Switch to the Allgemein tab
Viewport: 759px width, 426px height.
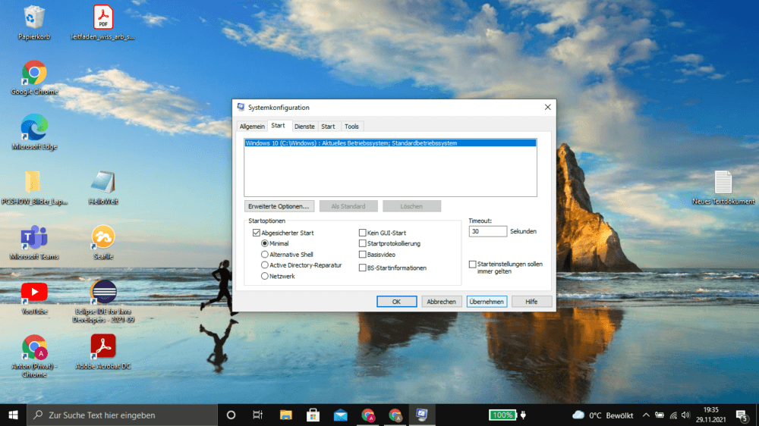click(252, 126)
